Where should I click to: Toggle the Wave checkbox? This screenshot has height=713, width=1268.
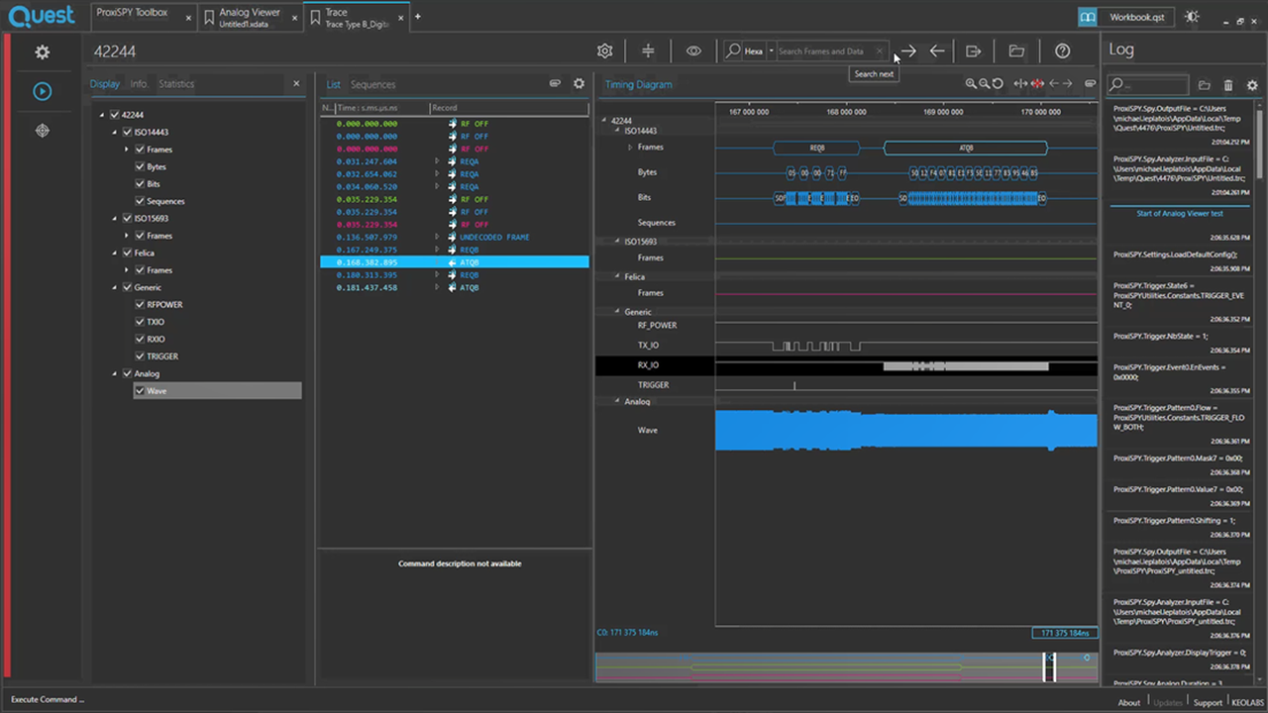(x=140, y=391)
